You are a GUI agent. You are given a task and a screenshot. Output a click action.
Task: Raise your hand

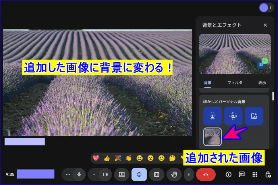174,175
